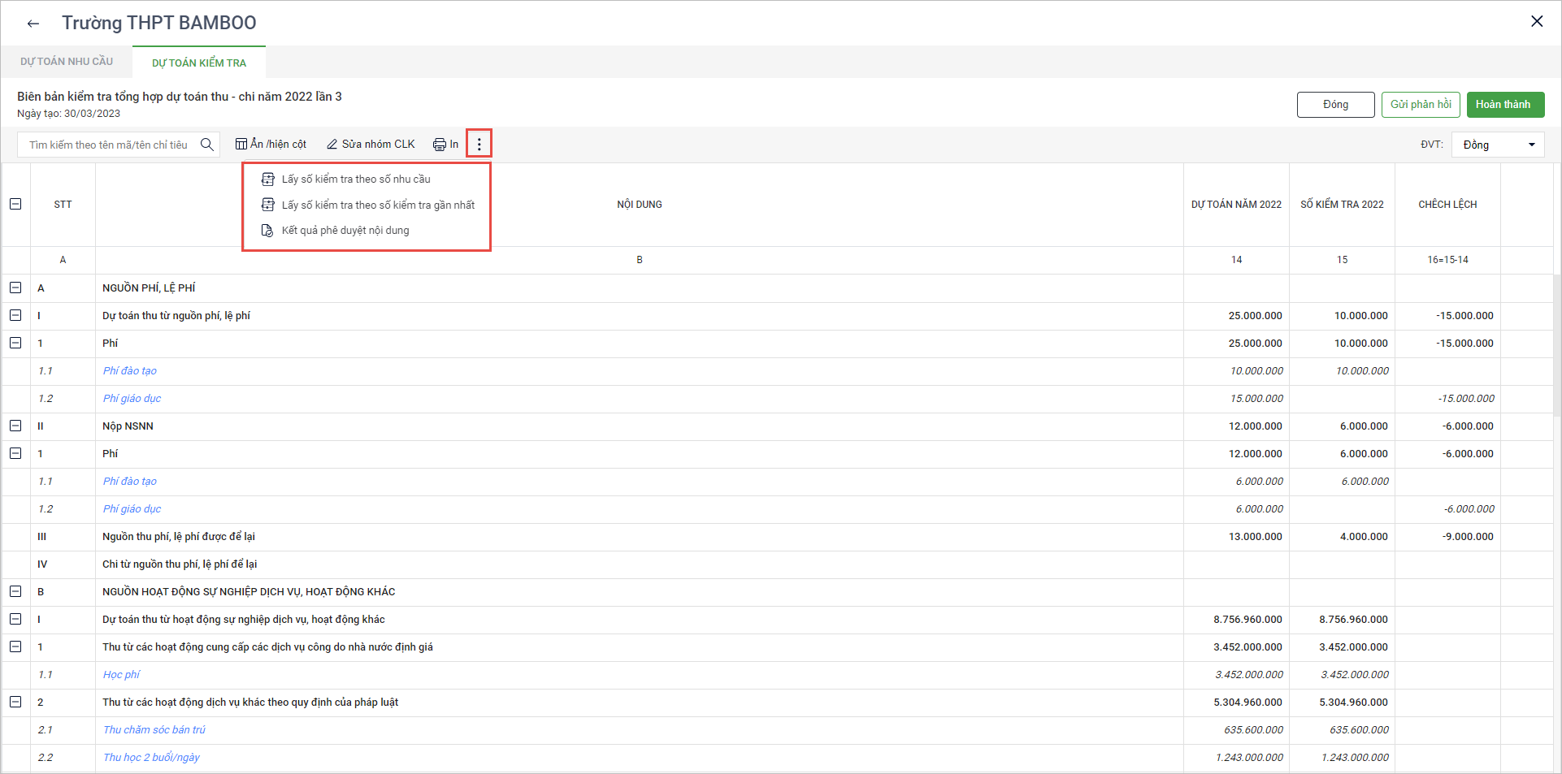The height and width of the screenshot is (774, 1562).
Task: Focus the Tìm kiếm theo tên mã search field
Action: (109, 145)
